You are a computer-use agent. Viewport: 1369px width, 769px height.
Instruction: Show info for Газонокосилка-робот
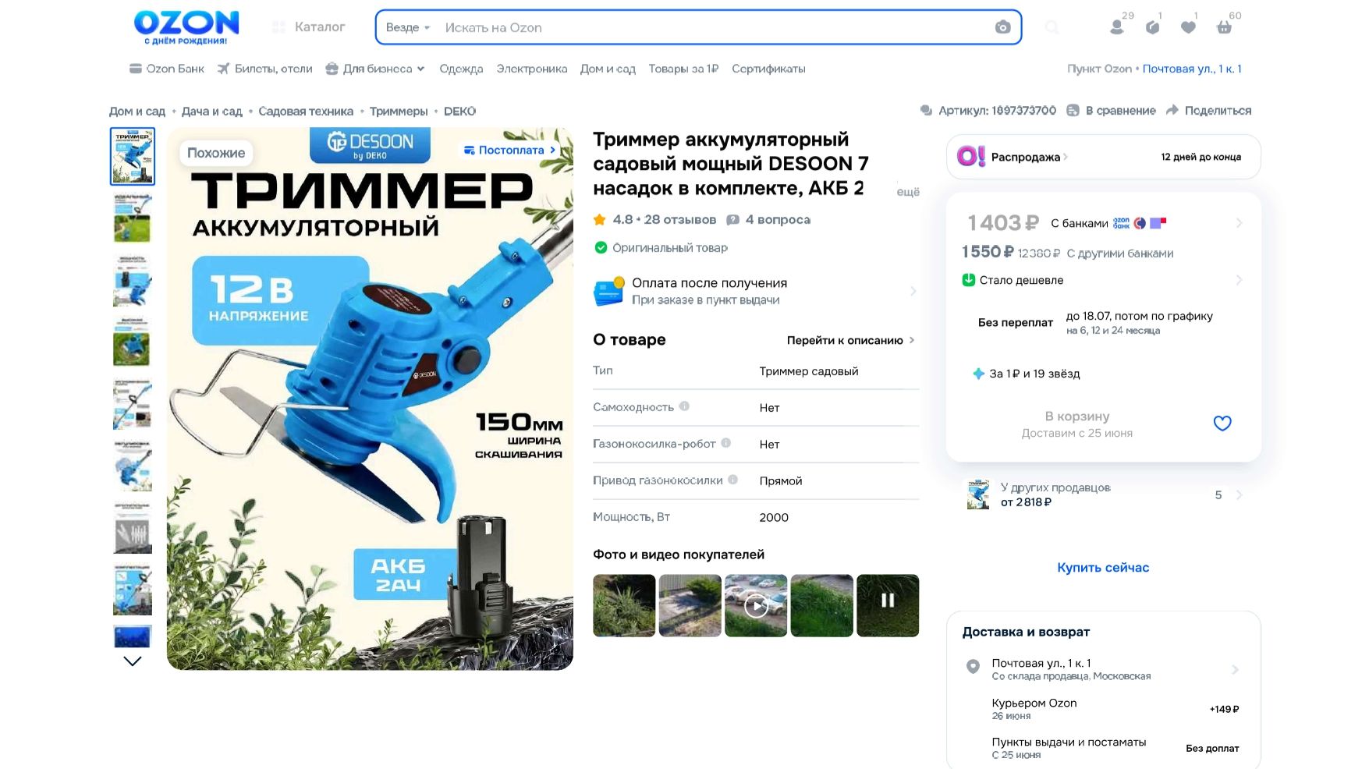pyautogui.click(x=726, y=443)
